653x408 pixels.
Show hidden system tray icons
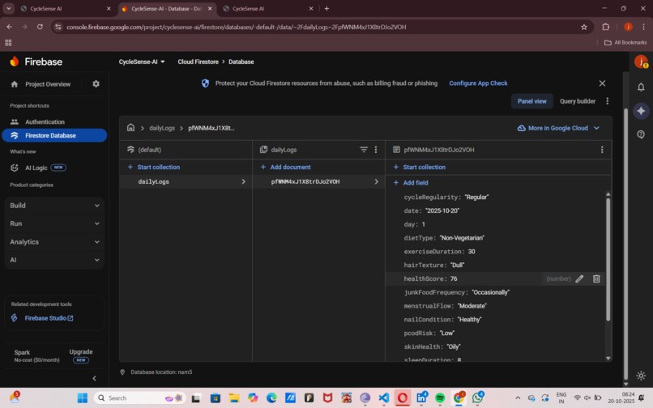[517, 398]
